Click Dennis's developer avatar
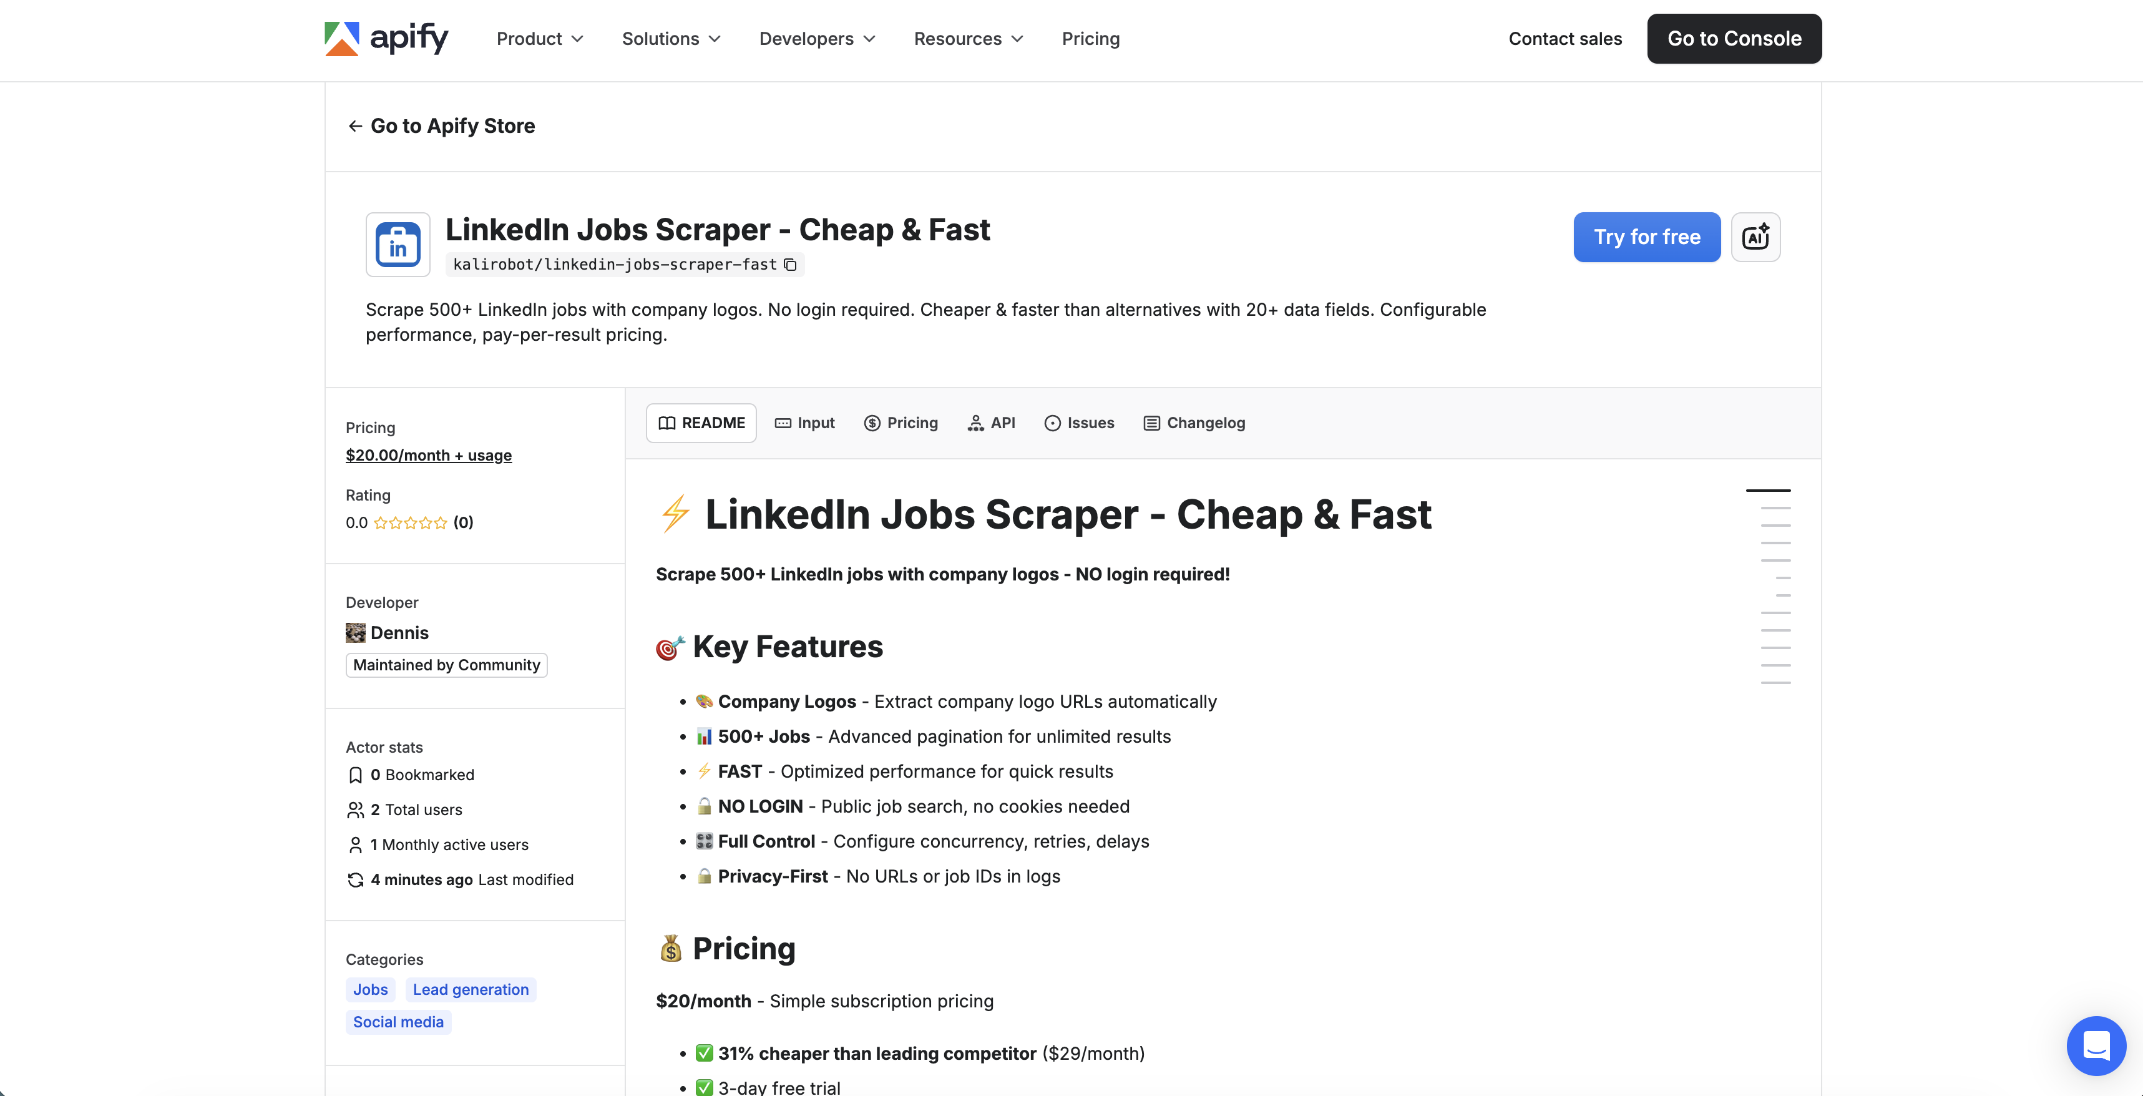This screenshot has width=2143, height=1096. 354,632
